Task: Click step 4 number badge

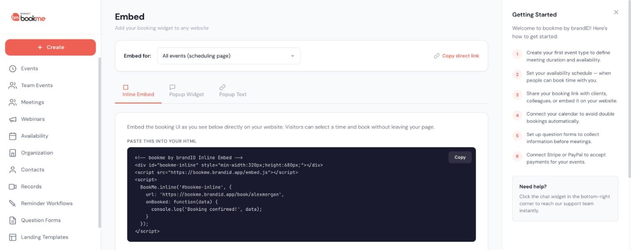Action: [x=517, y=115]
